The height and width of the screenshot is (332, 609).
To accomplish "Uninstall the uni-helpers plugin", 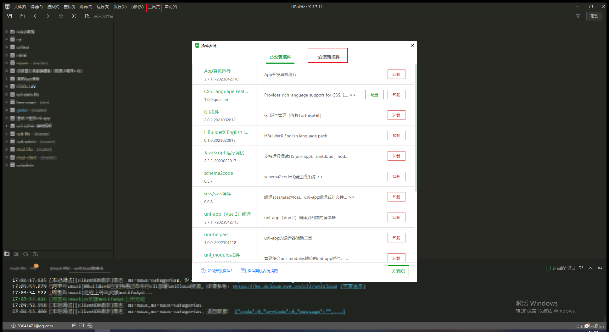I will [396, 238].
